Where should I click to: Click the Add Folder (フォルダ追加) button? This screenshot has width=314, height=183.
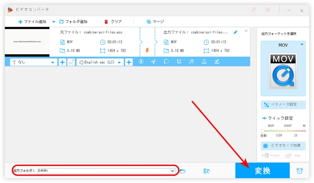pyautogui.click(x=73, y=22)
